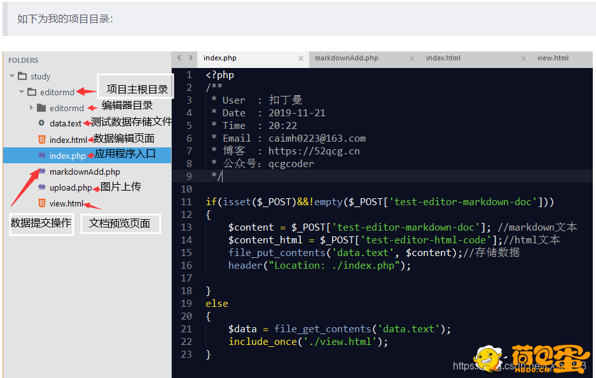Click the '<?php' opening tag
Image resolution: width=596 pixels, height=378 pixels.
219,75
